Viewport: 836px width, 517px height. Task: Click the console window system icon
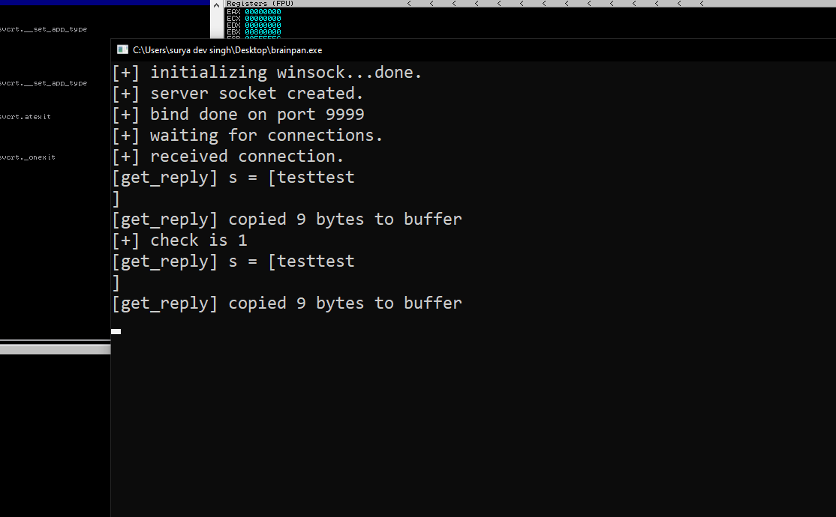(x=122, y=49)
